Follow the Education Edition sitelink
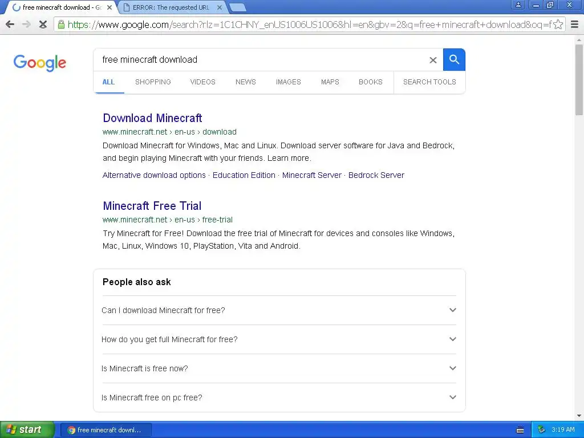Image resolution: width=584 pixels, height=438 pixels. click(x=244, y=175)
